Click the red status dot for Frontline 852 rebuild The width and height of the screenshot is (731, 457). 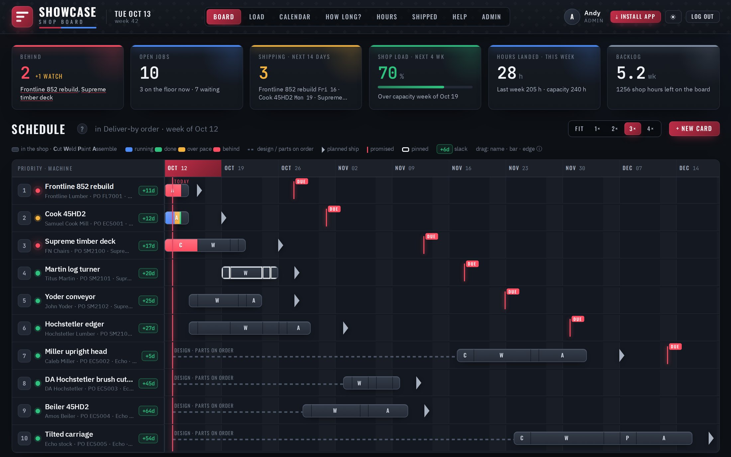(x=38, y=190)
